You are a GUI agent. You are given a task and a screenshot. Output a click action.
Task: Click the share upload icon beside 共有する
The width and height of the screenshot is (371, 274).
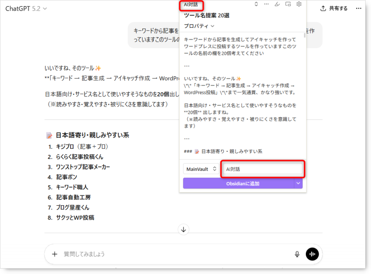[x=323, y=9]
